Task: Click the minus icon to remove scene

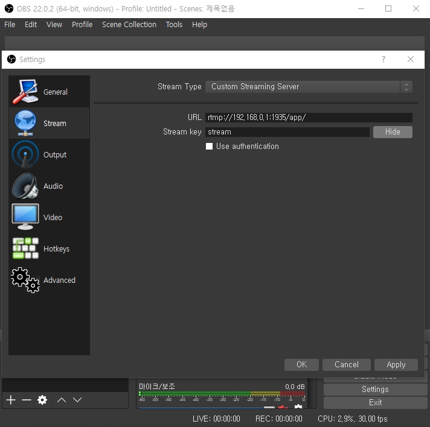Action: click(x=26, y=400)
